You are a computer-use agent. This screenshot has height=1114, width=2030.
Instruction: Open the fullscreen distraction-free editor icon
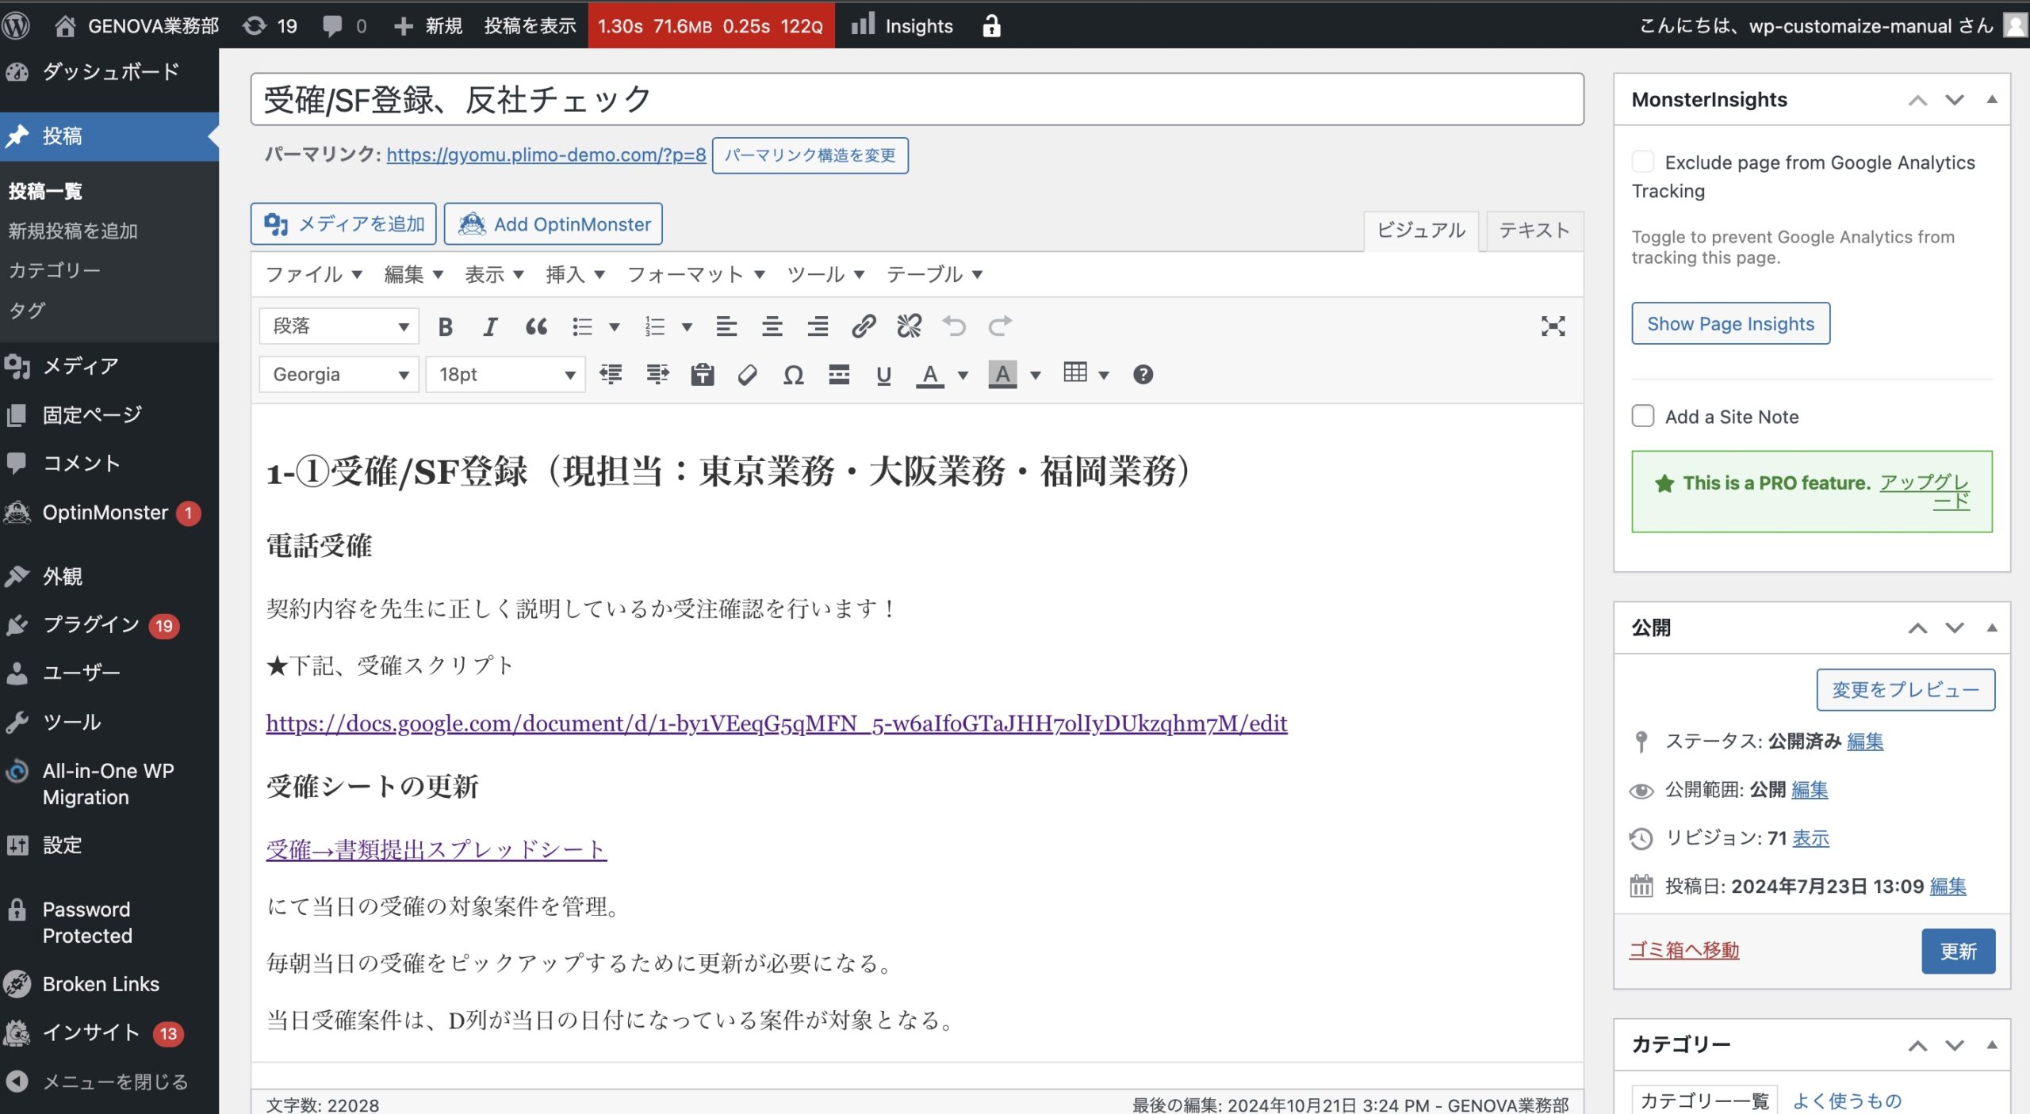tap(1552, 326)
